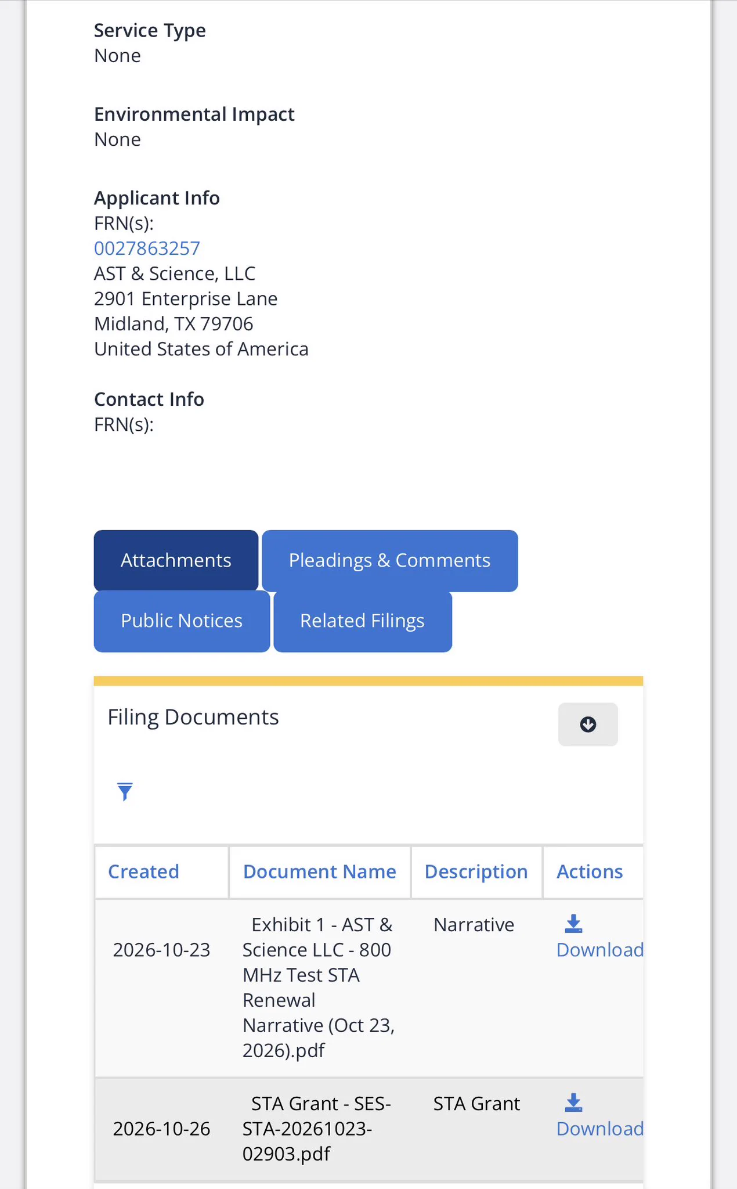This screenshot has height=1189, width=737.
Task: Click the AST & Science, LLC applicant name
Action: [175, 273]
